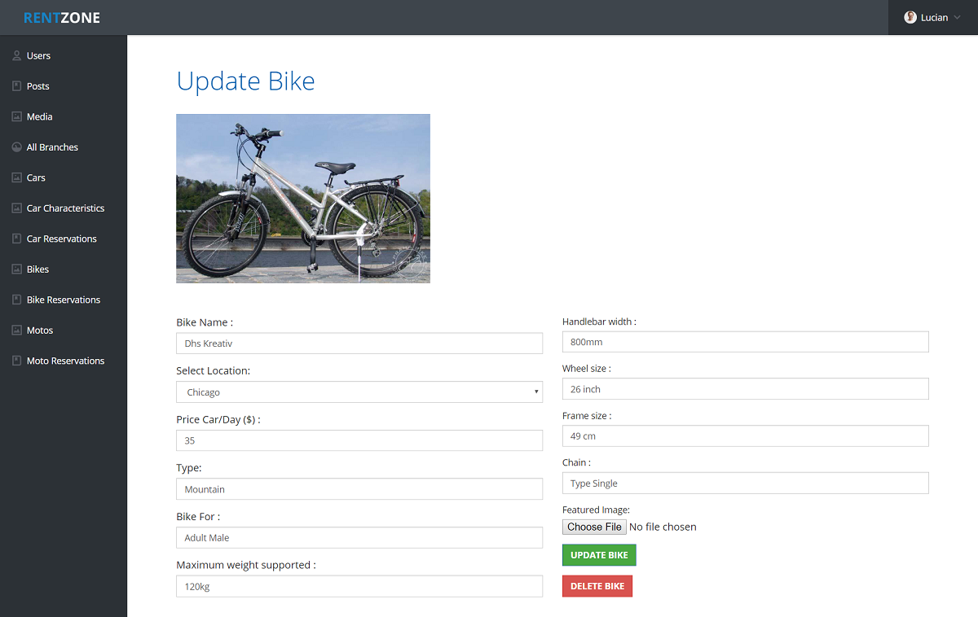This screenshot has height=617, width=978.
Task: Open the Car Characteristics menu item
Action: coord(65,208)
